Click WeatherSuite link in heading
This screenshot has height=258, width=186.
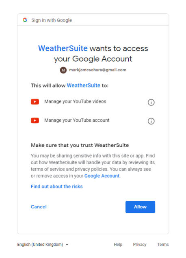(x=63, y=48)
